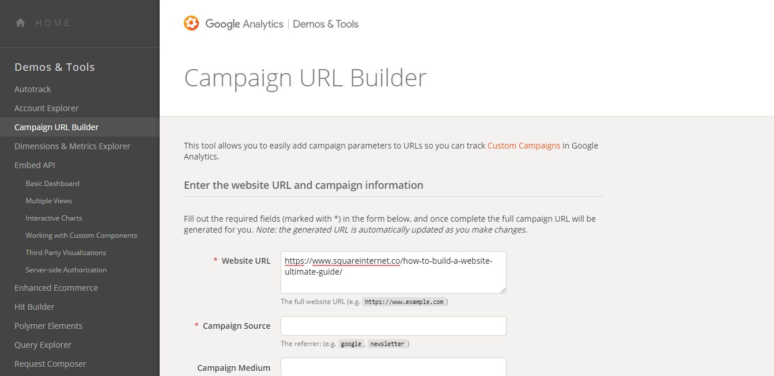Screen dimensions: 774x376
Task: Open Working with Custom Components
Action: click(81, 236)
